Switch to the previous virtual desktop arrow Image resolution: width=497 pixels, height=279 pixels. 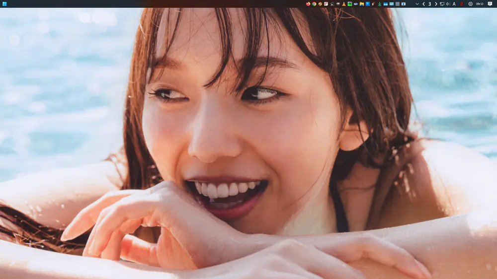coord(423,3)
